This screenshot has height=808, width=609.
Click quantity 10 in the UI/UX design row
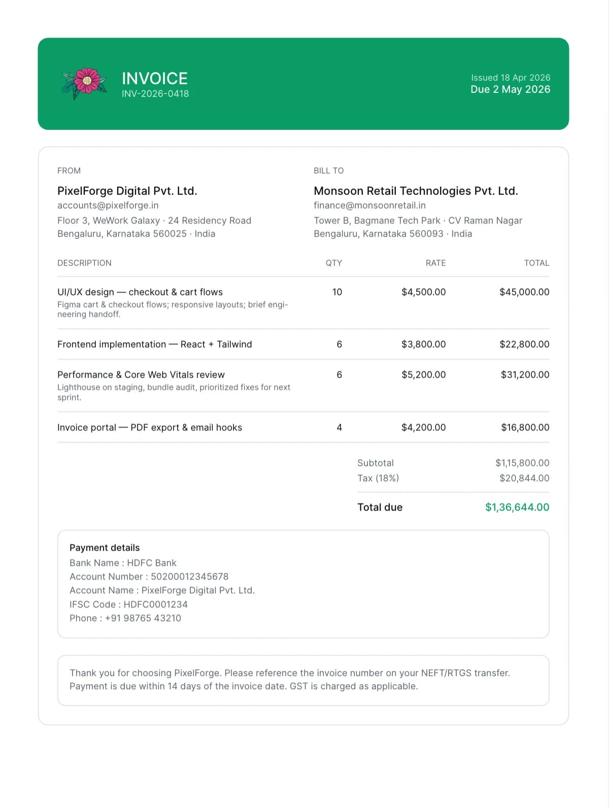pyautogui.click(x=337, y=292)
